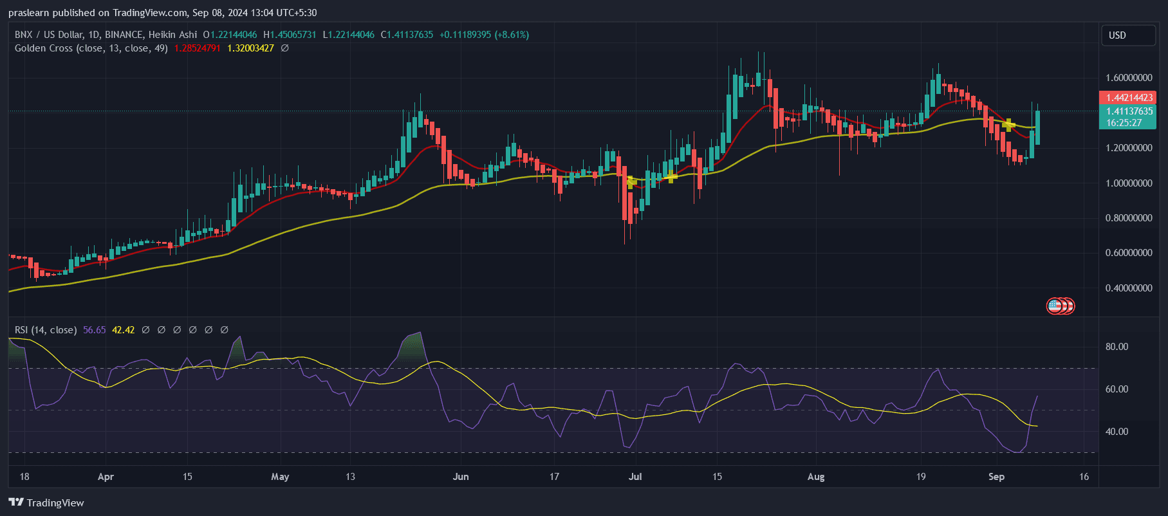
Task: Click the first ∅ symbol in RSI legend
Action: [x=146, y=330]
